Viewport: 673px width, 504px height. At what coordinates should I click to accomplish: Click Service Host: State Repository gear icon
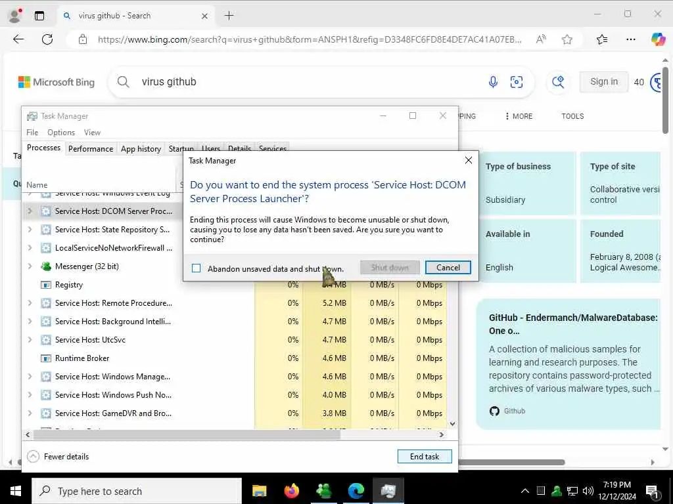pyautogui.click(x=46, y=229)
